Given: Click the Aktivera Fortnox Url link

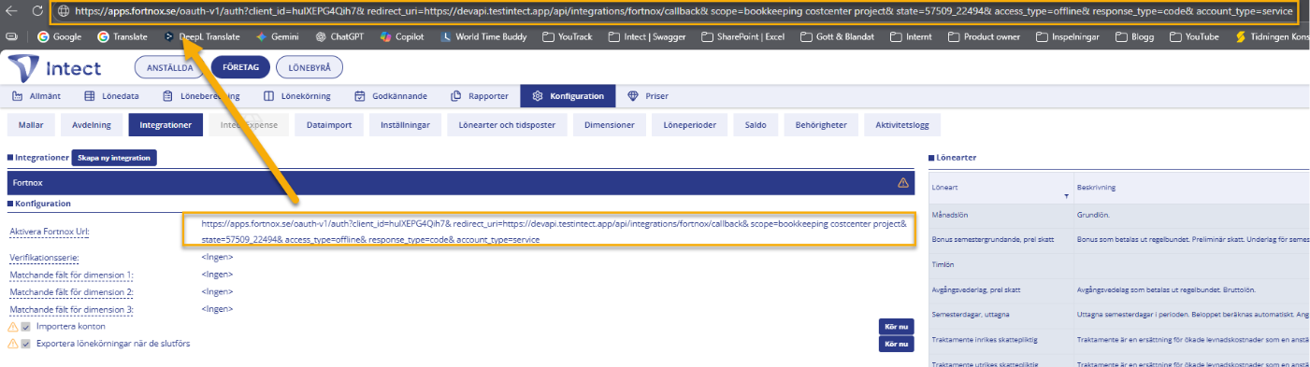Looking at the screenshot, I should pyautogui.click(x=49, y=231).
